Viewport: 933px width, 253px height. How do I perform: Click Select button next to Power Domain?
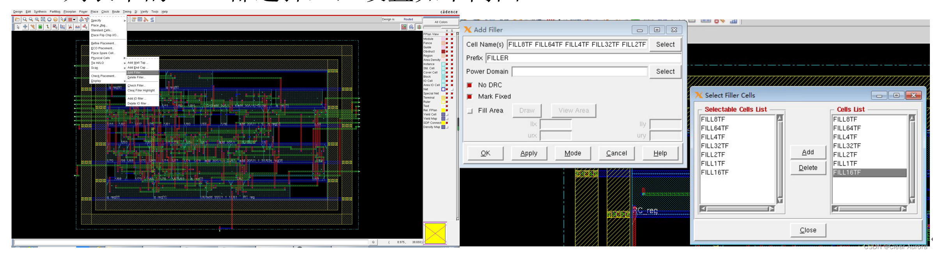(x=665, y=72)
